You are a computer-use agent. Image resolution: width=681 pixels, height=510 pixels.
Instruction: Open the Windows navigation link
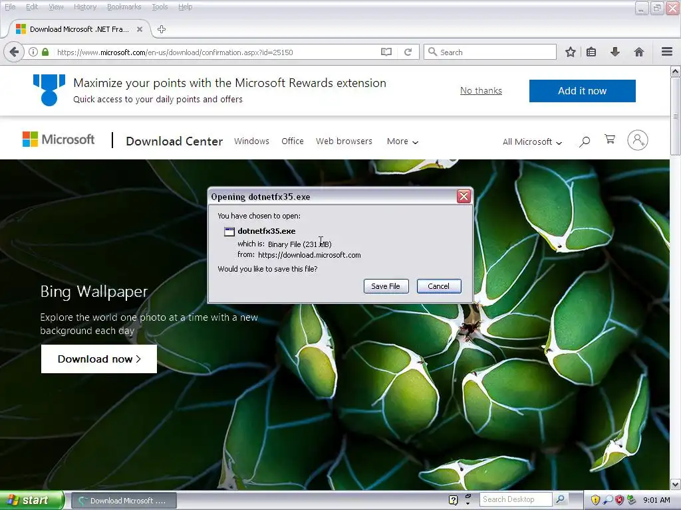(251, 141)
